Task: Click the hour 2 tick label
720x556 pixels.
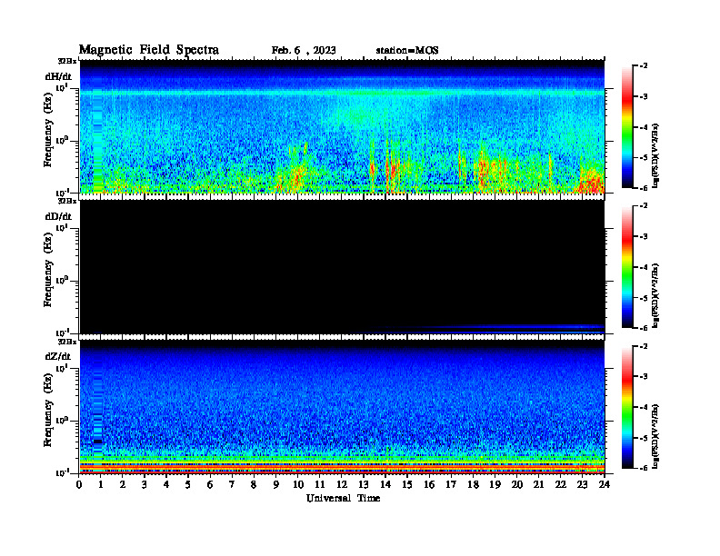Action: tap(123, 485)
